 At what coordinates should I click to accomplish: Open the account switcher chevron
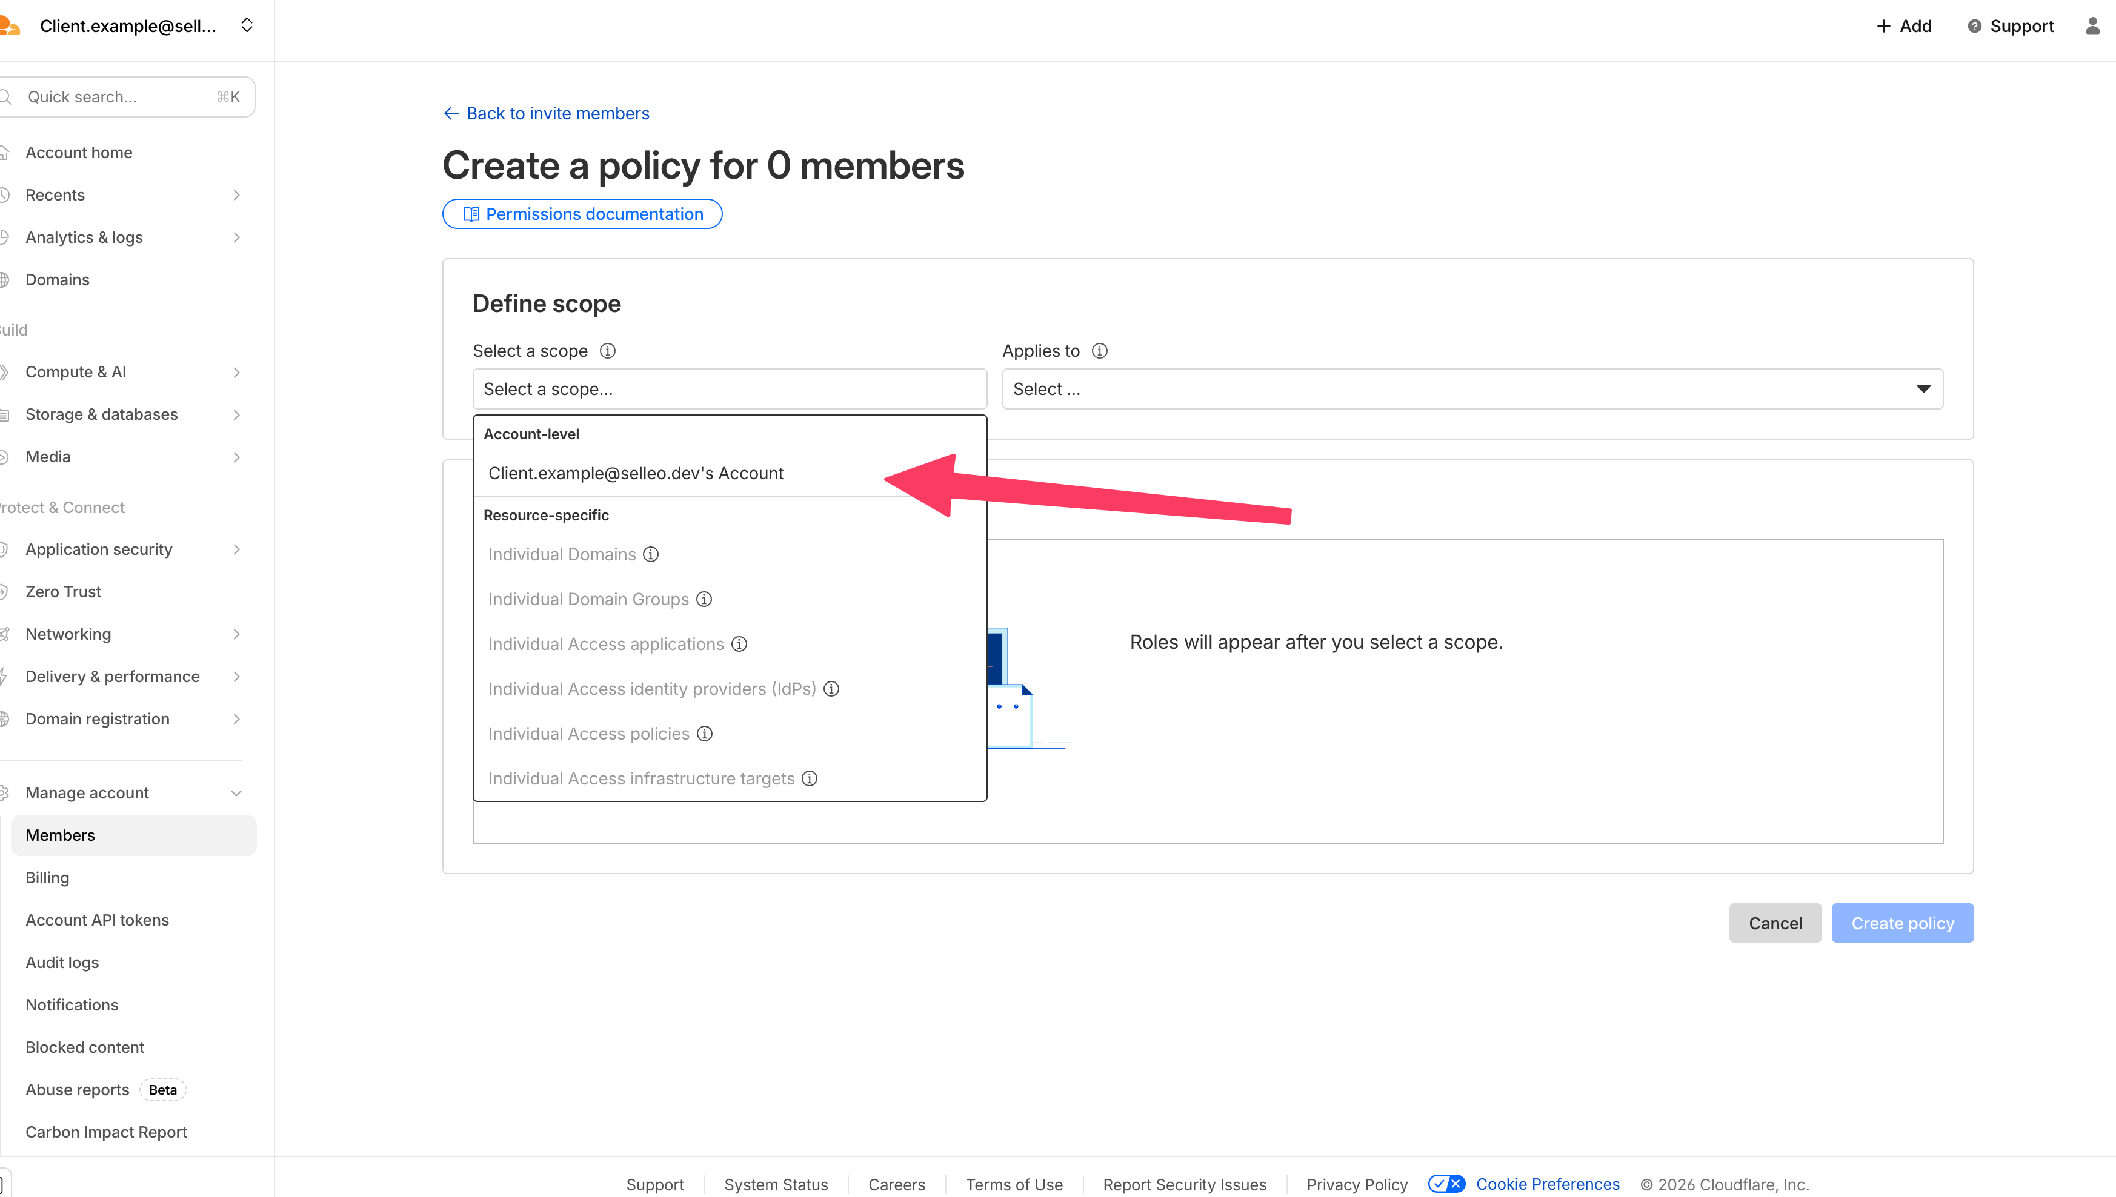[x=247, y=25]
